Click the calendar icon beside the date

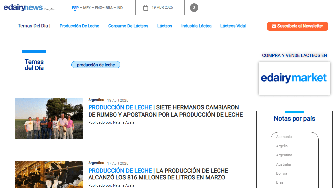pyautogui.click(x=146, y=8)
